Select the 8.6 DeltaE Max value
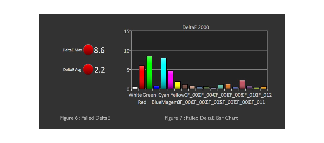Screen dimensions: 324x143 click(x=99, y=50)
